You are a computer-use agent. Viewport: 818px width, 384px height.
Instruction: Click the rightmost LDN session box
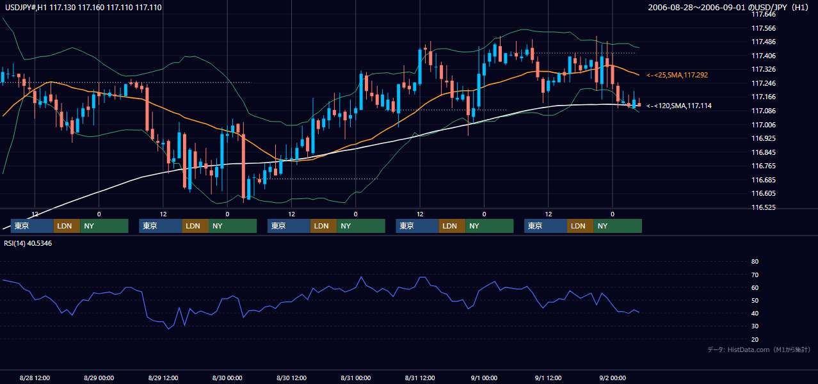[581, 226]
